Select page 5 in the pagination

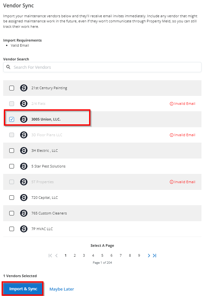102,256
